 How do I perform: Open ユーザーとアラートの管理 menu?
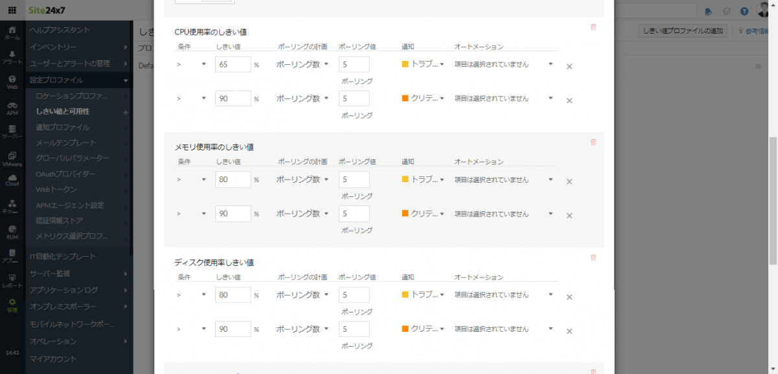coord(78,64)
